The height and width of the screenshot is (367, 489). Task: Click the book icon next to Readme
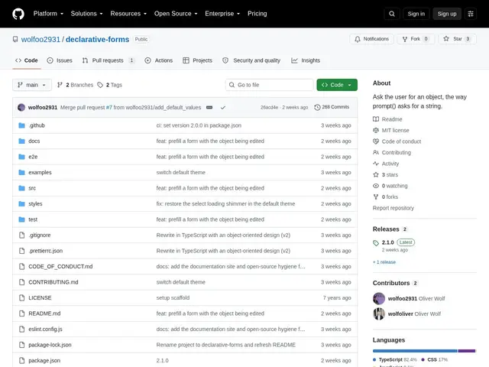click(x=376, y=119)
